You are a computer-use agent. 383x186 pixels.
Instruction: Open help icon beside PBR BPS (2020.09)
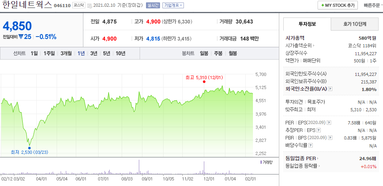(330, 138)
